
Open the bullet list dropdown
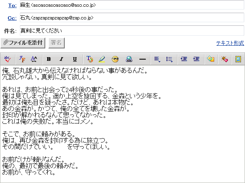pyautogui.click(x=170, y=59)
